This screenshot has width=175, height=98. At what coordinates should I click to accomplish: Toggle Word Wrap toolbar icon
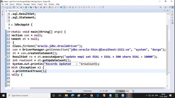click(x=67, y=7)
